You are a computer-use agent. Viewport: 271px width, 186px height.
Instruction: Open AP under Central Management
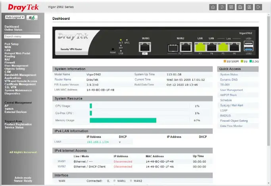(x=6, y=106)
